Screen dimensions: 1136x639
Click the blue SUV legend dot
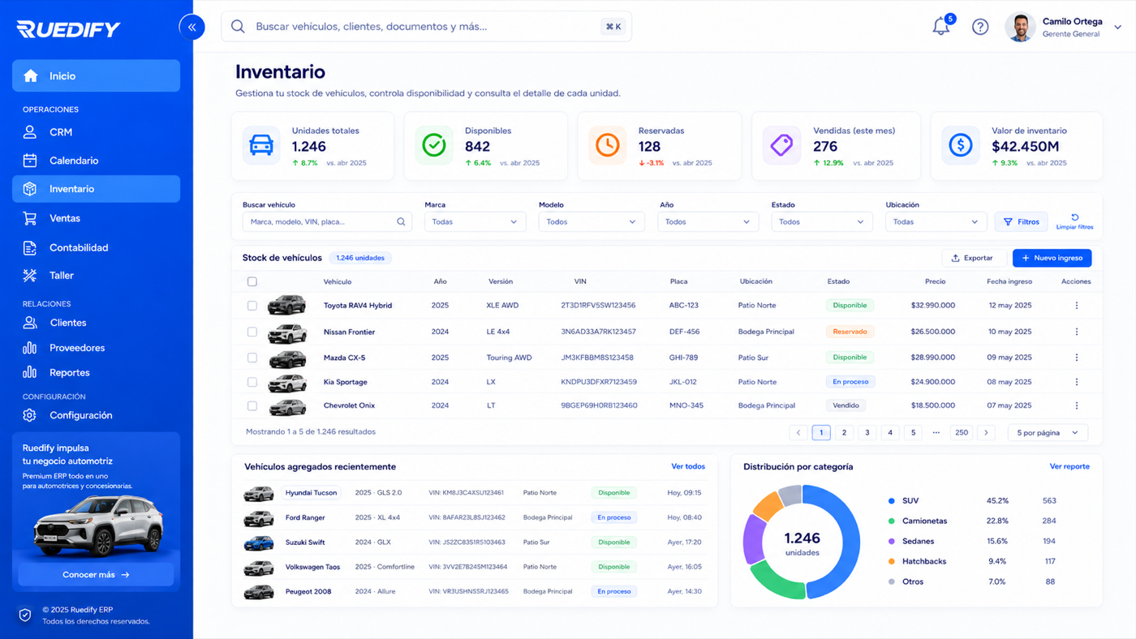[892, 501]
